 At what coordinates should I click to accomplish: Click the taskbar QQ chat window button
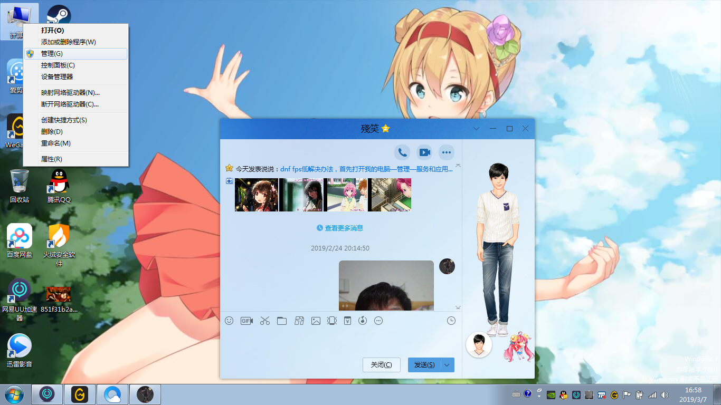(x=145, y=394)
